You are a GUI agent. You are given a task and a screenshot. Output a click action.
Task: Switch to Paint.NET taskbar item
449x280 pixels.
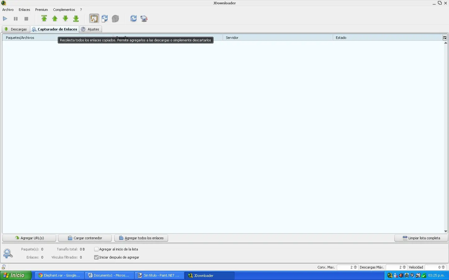[159, 275]
